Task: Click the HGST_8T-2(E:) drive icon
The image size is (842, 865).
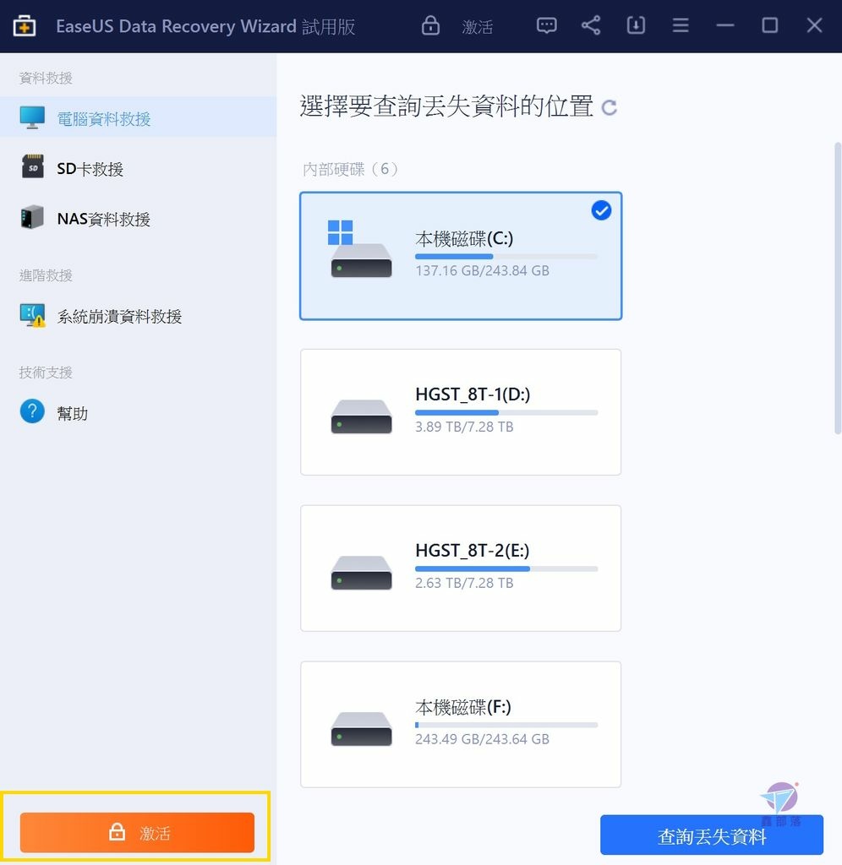Action: click(361, 573)
